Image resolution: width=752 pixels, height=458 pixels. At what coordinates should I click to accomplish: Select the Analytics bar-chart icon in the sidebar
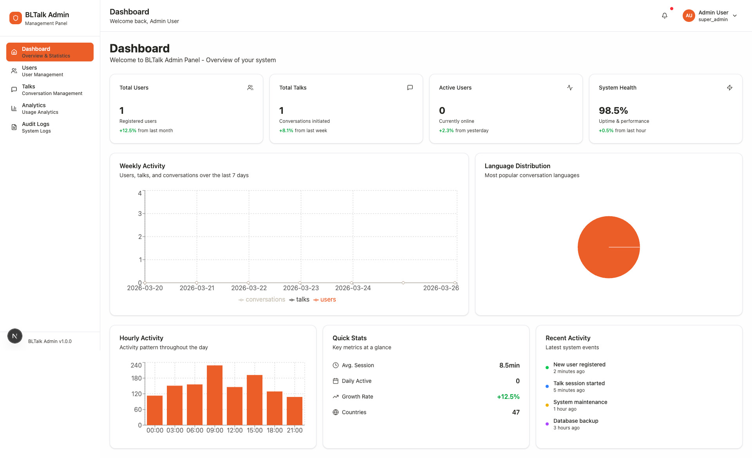pyautogui.click(x=14, y=108)
